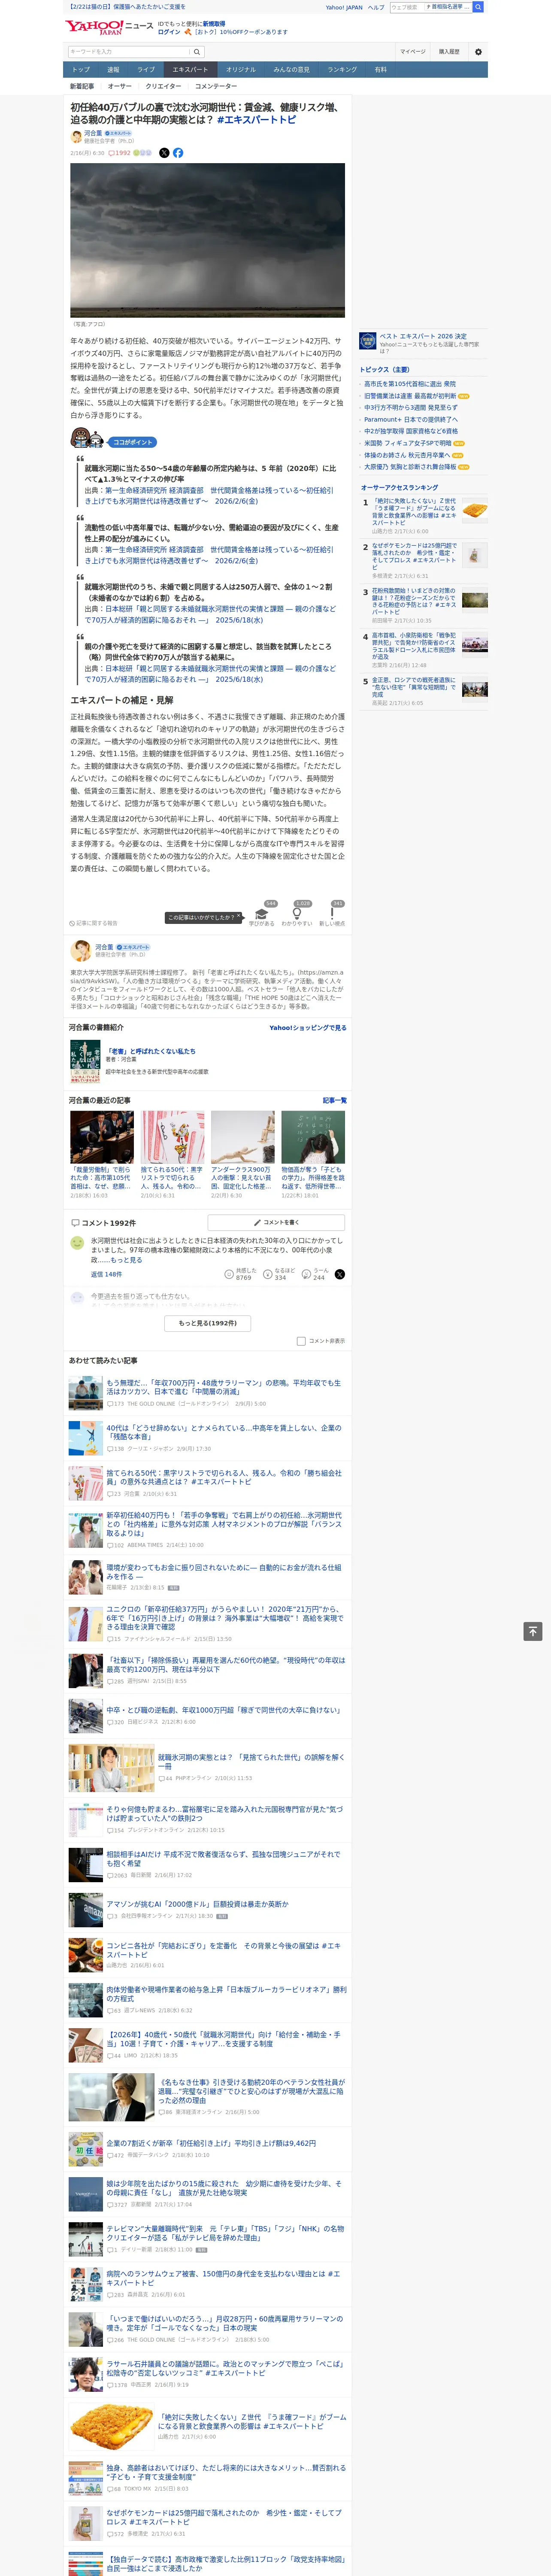Select the みんなの意見 navigation tab
The width and height of the screenshot is (551, 2576).
click(292, 70)
